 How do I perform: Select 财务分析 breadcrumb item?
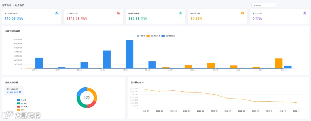pyautogui.click(x=20, y=5)
